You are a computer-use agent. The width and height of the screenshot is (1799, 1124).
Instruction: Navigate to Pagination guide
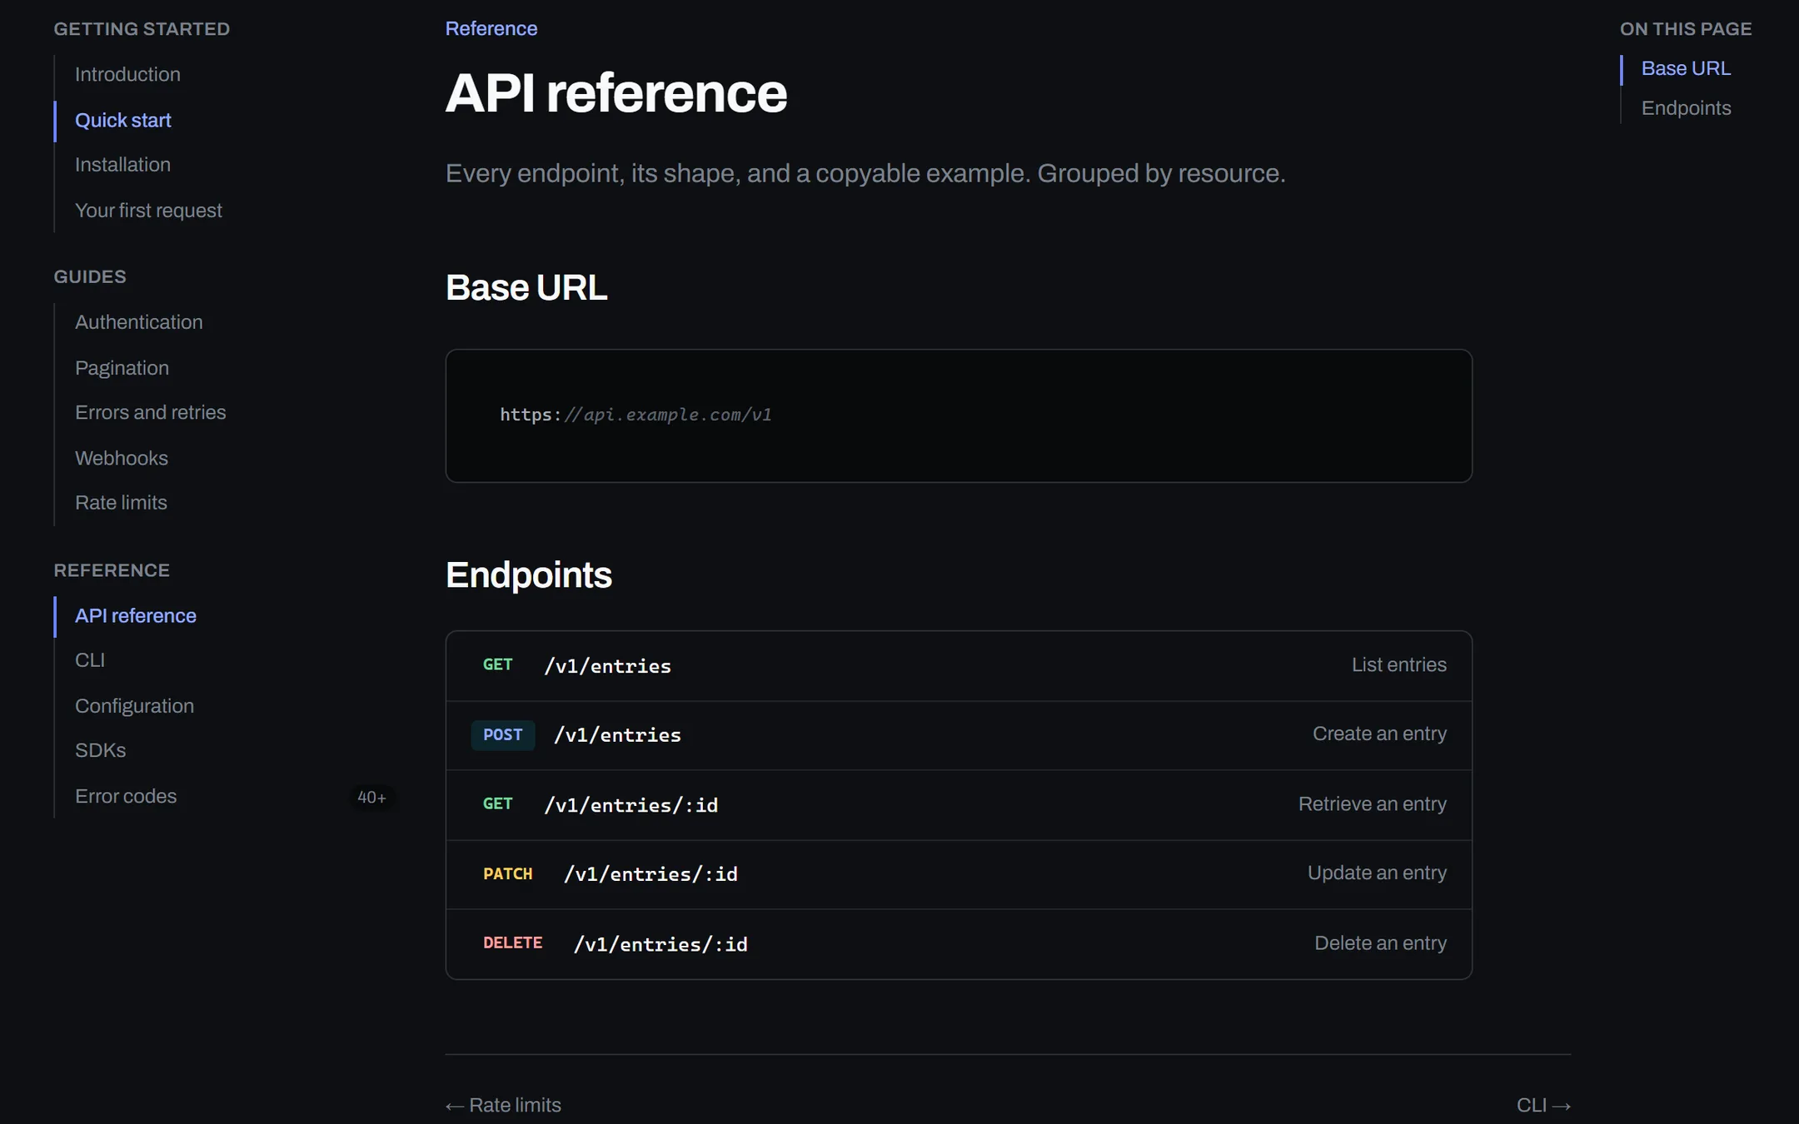click(122, 368)
